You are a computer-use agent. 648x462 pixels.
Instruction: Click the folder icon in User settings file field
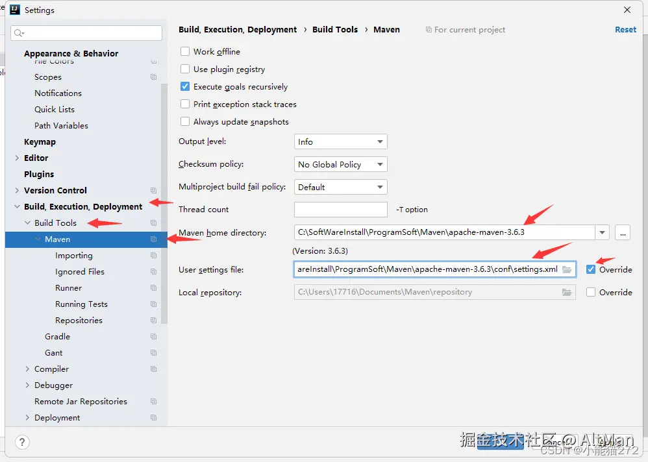[x=567, y=269]
